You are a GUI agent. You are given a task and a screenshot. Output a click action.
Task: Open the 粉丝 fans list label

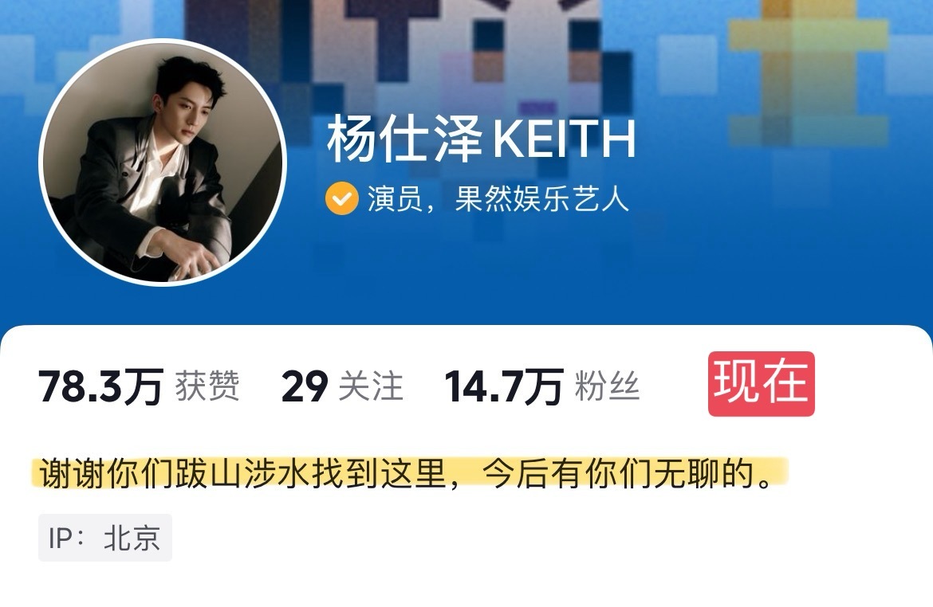click(608, 386)
